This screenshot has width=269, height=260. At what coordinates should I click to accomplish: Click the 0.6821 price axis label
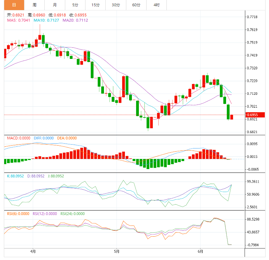(x=252, y=132)
